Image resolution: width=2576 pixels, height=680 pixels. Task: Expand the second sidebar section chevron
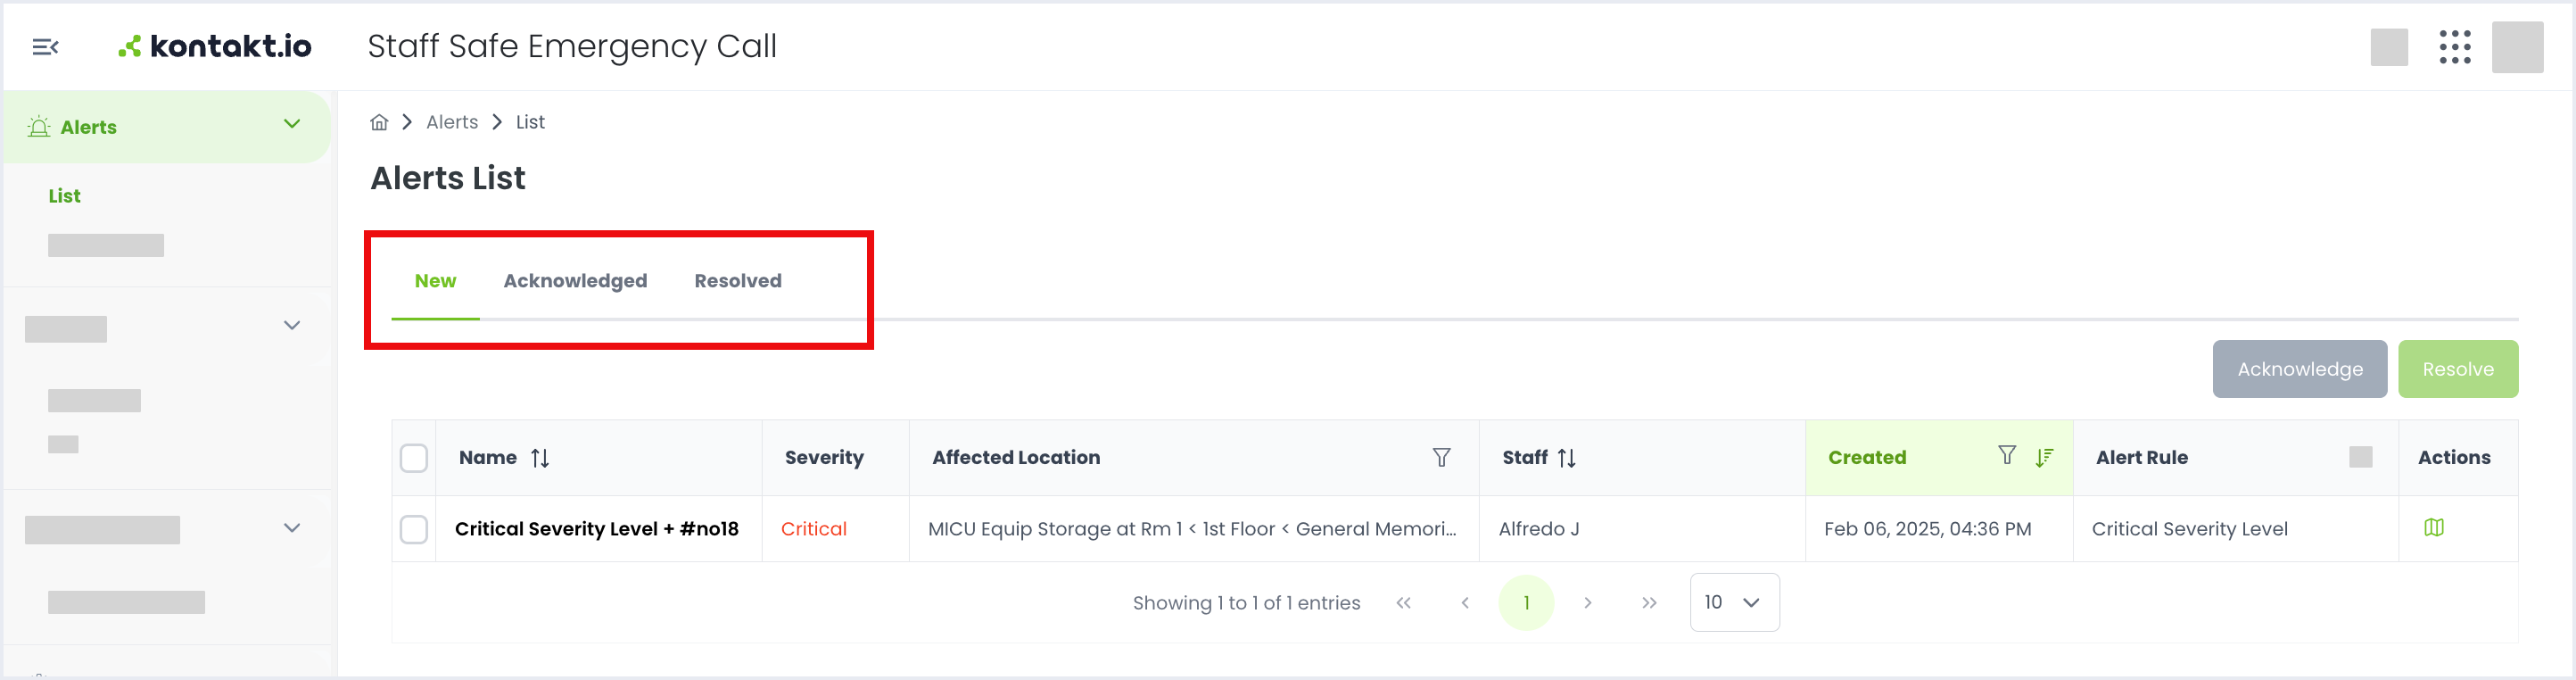[292, 325]
